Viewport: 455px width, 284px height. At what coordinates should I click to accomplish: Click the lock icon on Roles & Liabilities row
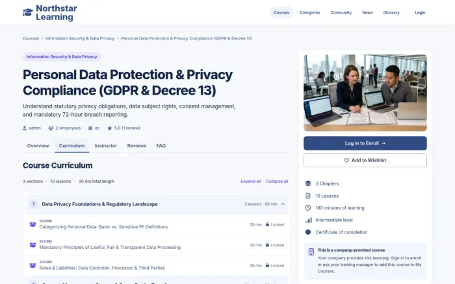[x=267, y=265]
